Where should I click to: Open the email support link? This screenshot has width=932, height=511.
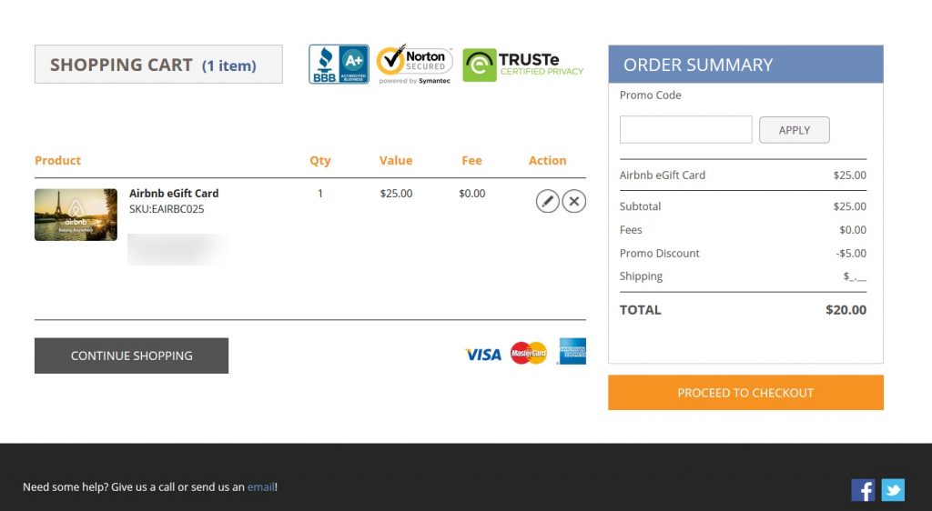(x=260, y=486)
